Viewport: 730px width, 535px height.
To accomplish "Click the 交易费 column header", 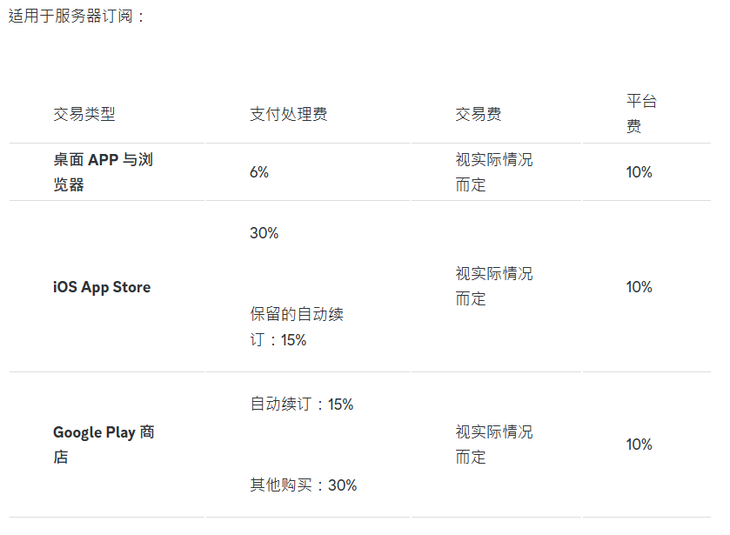I will point(479,114).
